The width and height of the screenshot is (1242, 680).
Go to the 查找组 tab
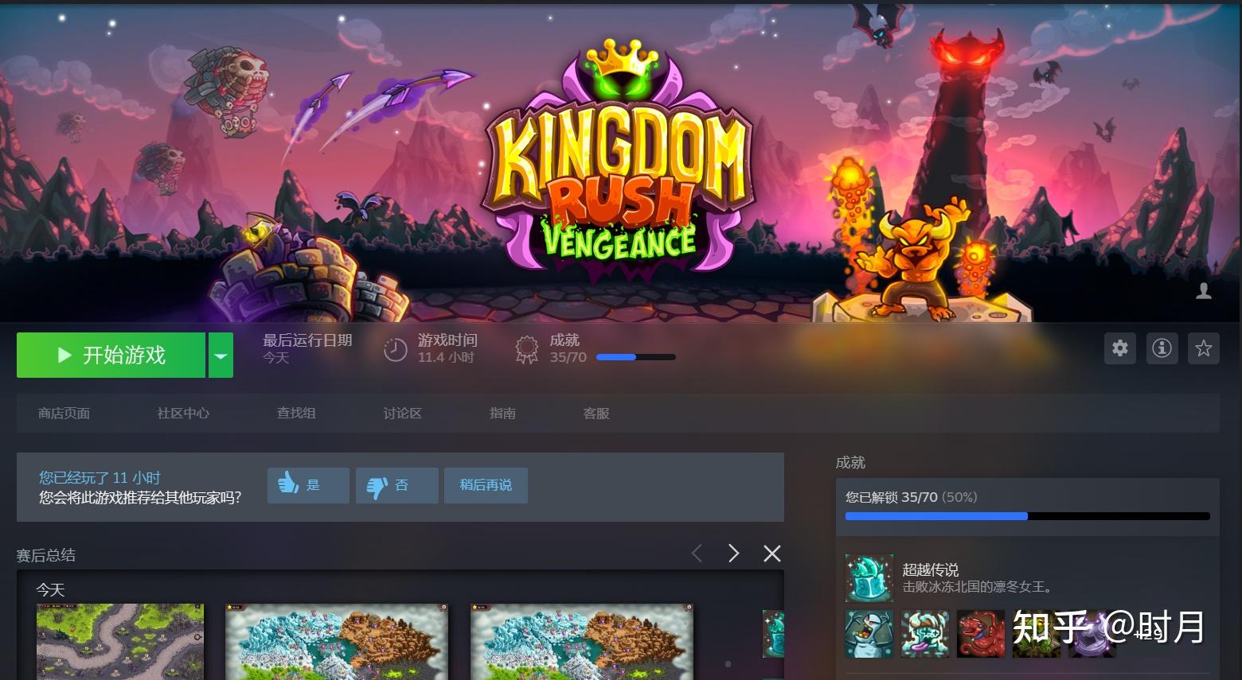click(x=296, y=414)
